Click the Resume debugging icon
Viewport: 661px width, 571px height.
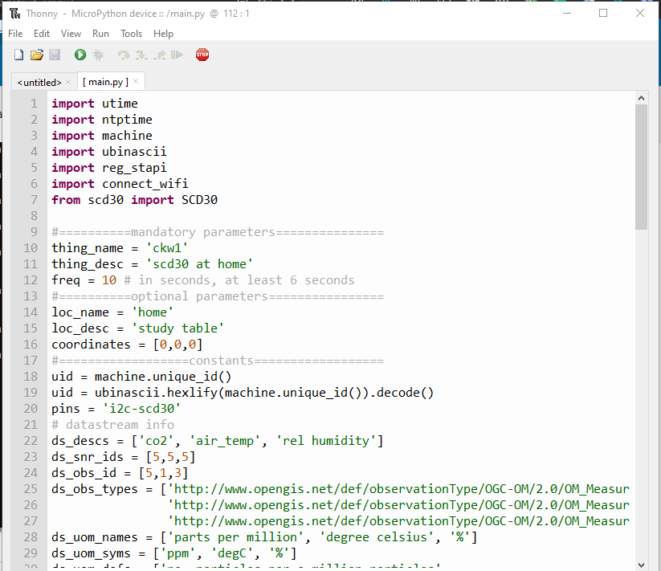[x=177, y=55]
